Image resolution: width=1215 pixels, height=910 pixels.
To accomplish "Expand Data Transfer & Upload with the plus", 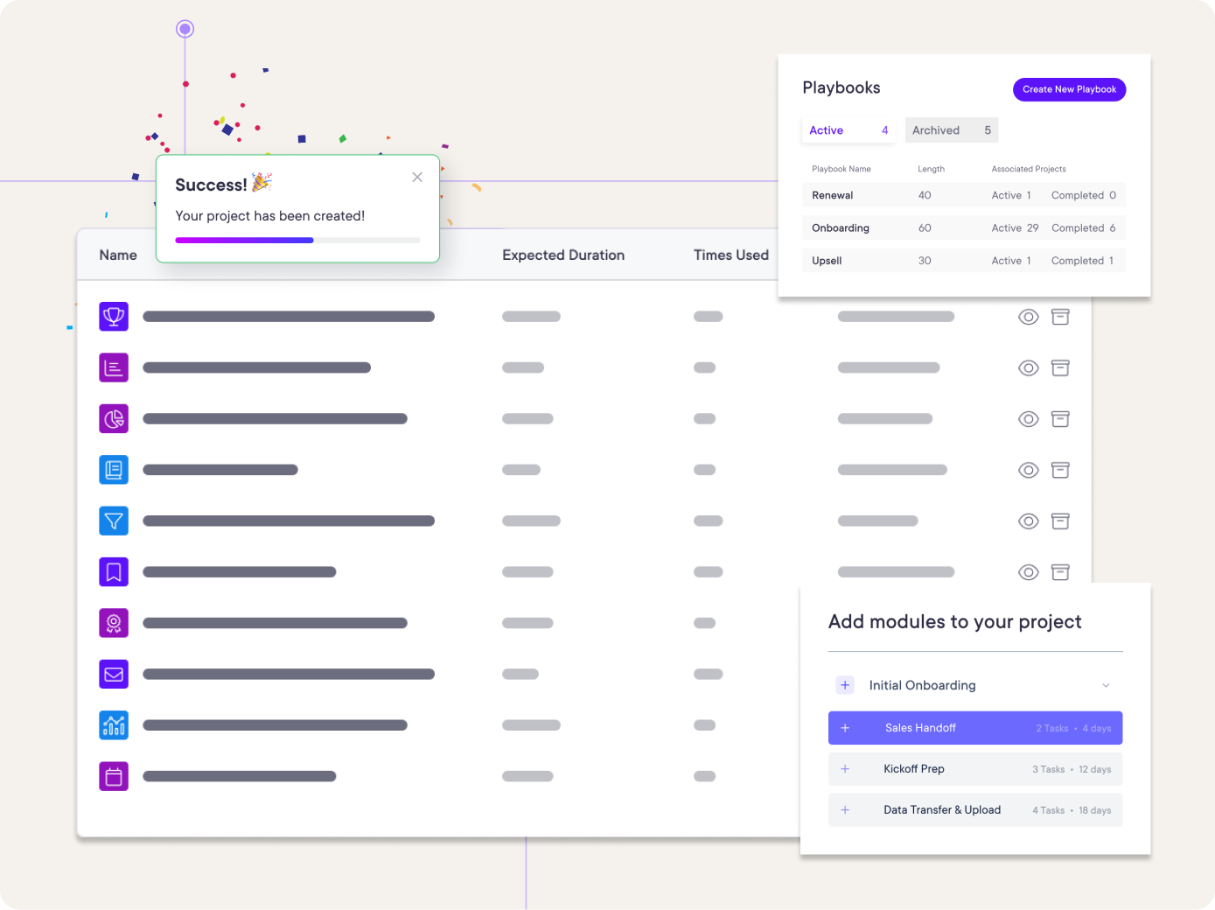I will 845,810.
